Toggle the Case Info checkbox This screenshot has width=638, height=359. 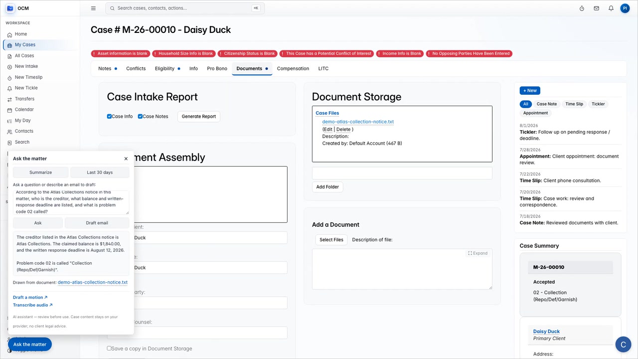tap(109, 116)
